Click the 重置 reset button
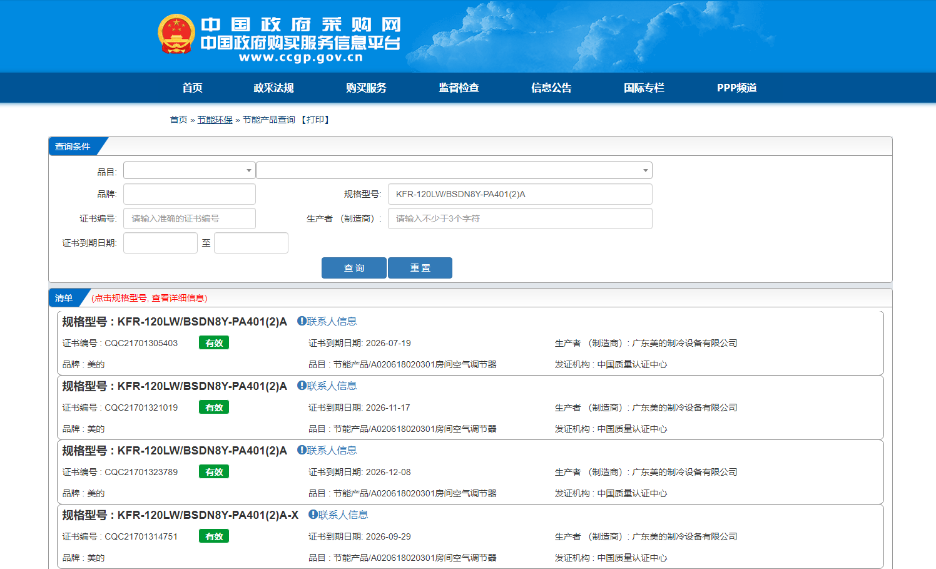 pyautogui.click(x=420, y=268)
